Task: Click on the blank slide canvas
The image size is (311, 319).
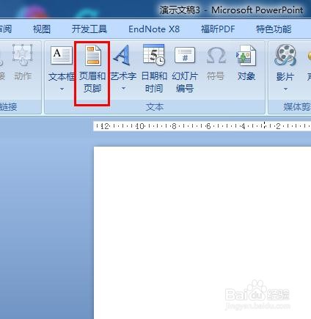Action: pos(202,232)
